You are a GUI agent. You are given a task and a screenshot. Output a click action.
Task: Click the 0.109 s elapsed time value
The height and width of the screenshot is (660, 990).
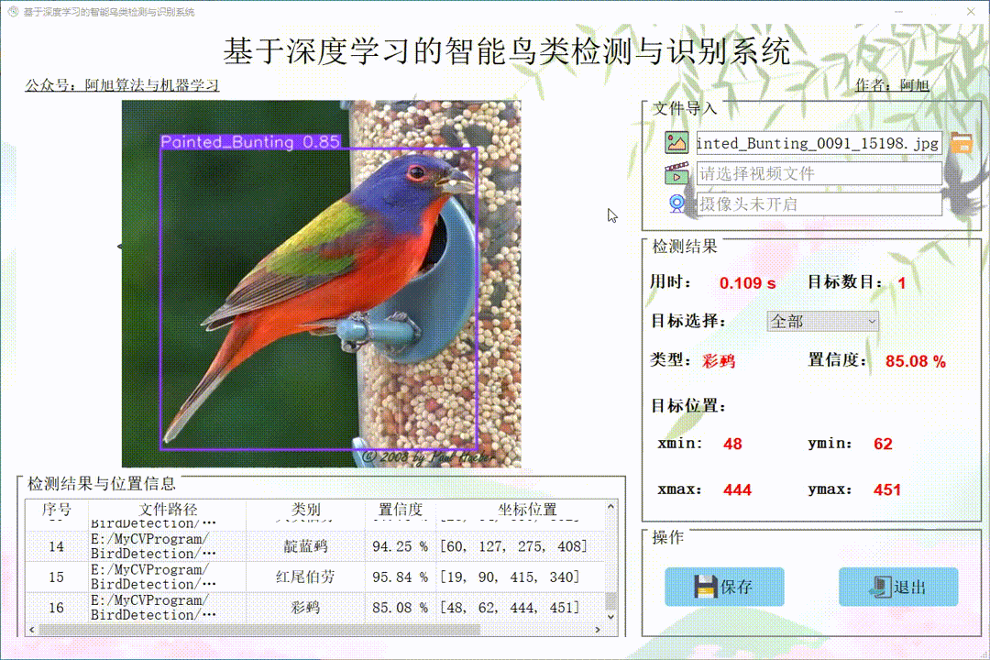[748, 283]
